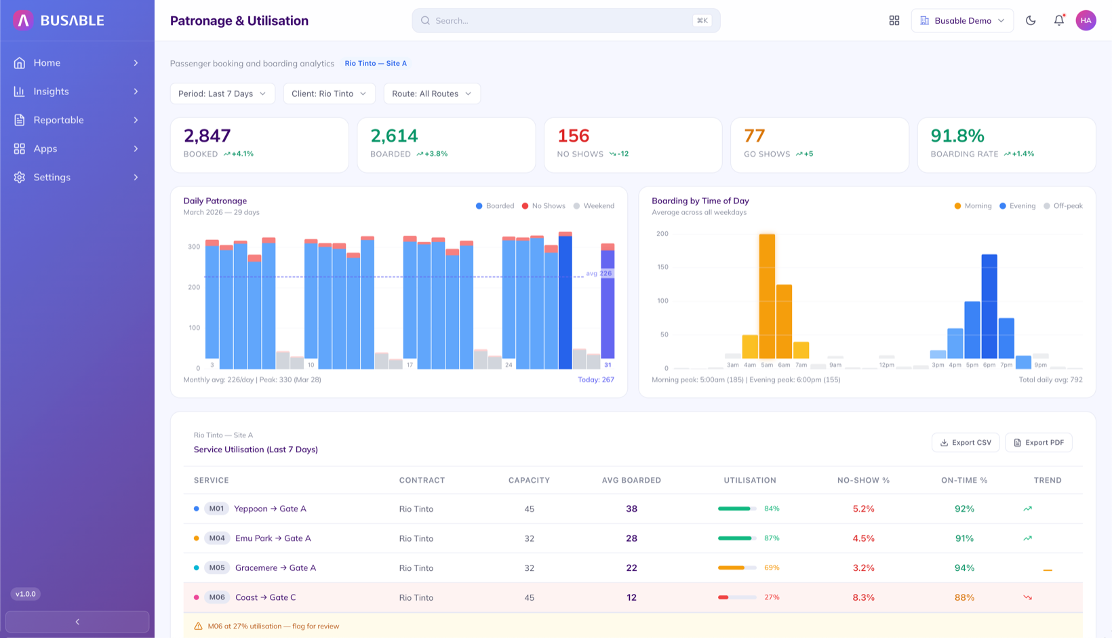Open the Apps sidebar menu item
Viewport: 1112px width, 638px height.
(77, 148)
